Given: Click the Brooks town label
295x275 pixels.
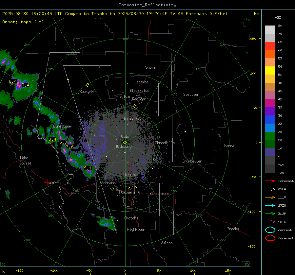Looking at the screenshot, I should pos(233,229).
